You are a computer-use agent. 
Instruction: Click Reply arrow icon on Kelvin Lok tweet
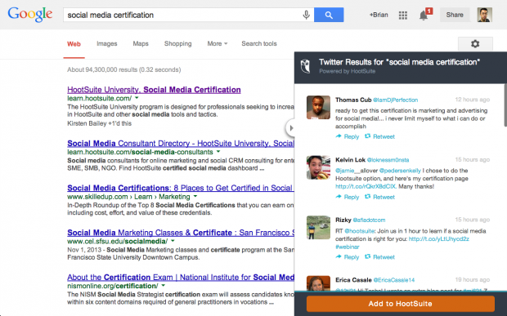[x=339, y=197]
